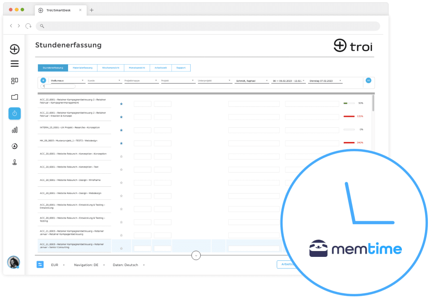The height and width of the screenshot is (298, 430).
Task: Star the Design › Wireframe row
Action: 121,183
